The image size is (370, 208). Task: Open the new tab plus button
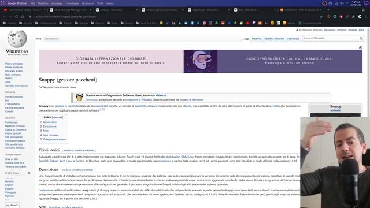click(x=328, y=10)
